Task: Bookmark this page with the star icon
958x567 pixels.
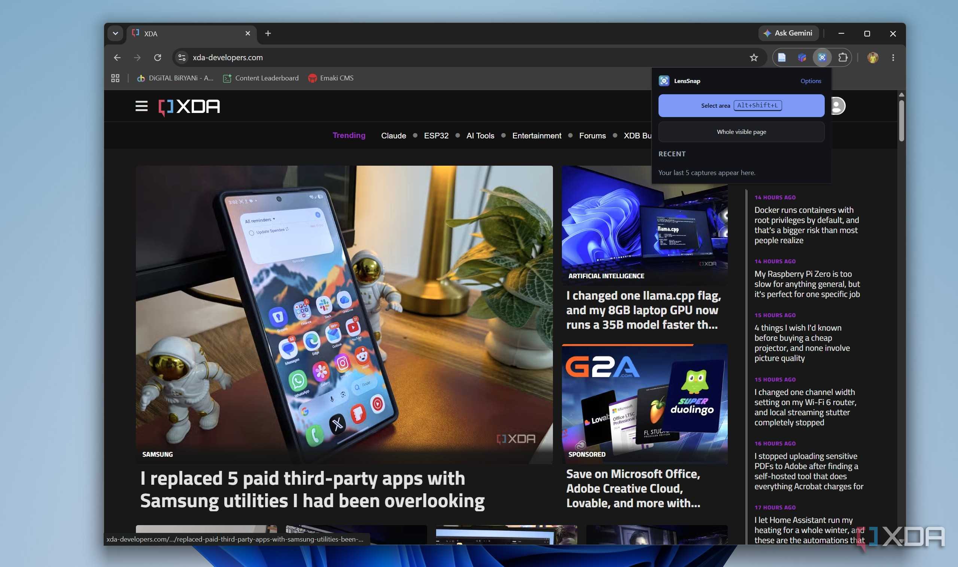Action: (x=753, y=57)
